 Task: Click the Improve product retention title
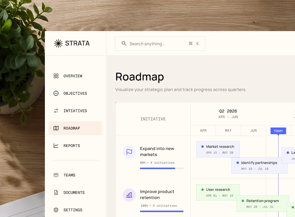157,195
